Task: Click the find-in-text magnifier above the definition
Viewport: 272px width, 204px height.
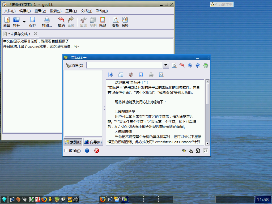Action: pyautogui.click(x=161, y=75)
